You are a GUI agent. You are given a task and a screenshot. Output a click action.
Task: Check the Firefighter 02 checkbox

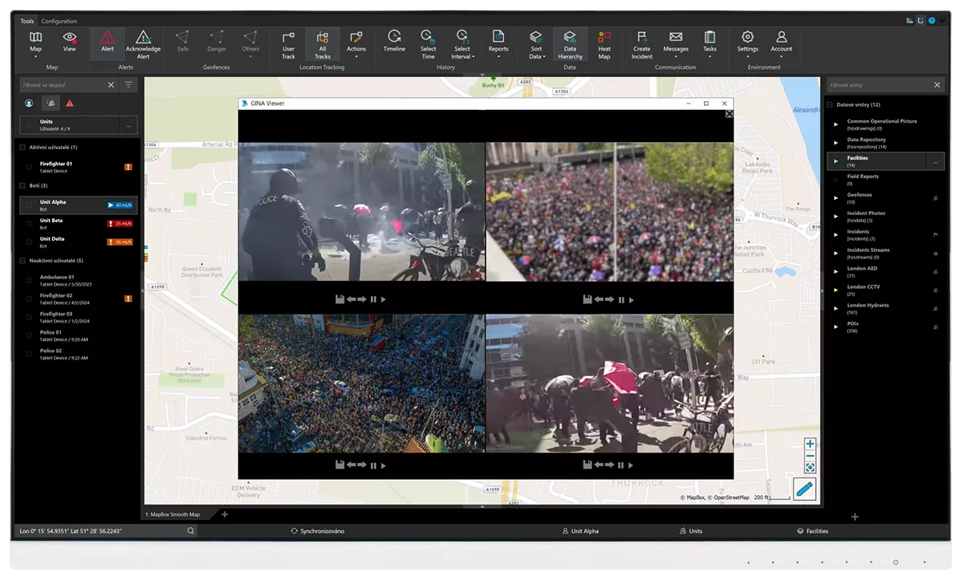[x=29, y=298]
